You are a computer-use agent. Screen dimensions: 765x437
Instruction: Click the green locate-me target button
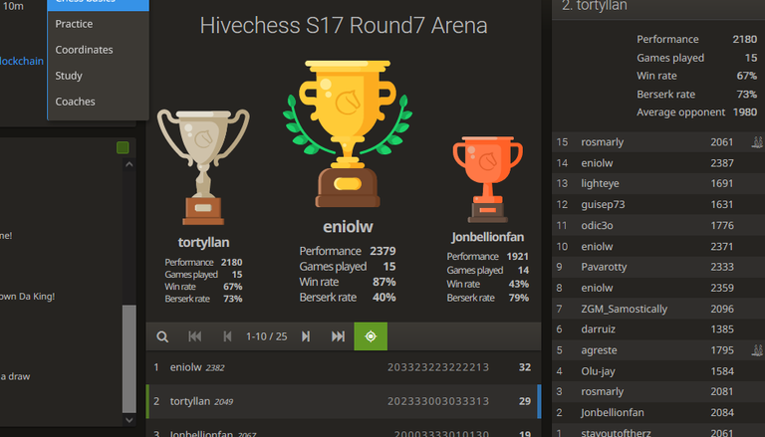(371, 336)
